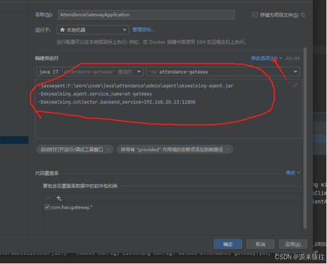The height and width of the screenshot is (264, 327).
Task: Open the modify options link
Action: pyautogui.click(x=264, y=58)
